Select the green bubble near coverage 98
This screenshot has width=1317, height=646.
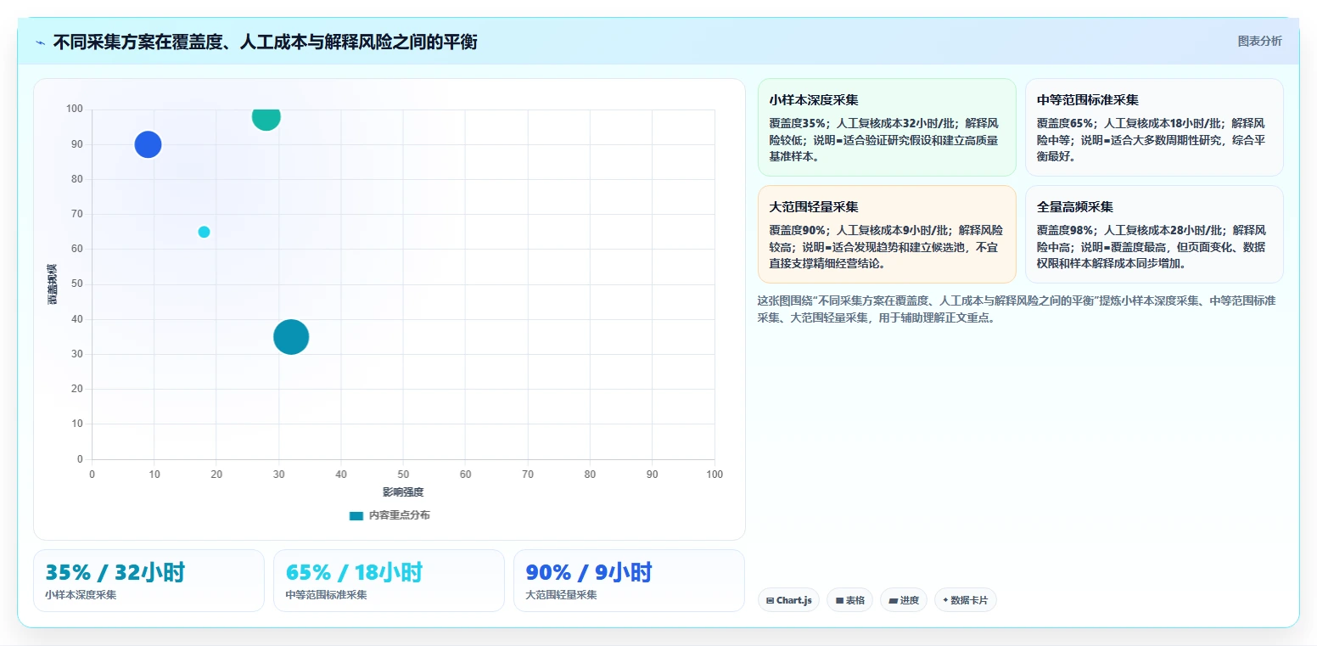click(x=266, y=118)
